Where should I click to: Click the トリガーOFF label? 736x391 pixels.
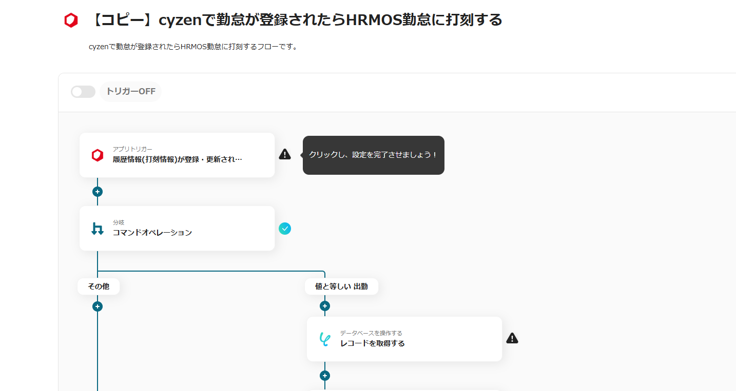coord(131,92)
